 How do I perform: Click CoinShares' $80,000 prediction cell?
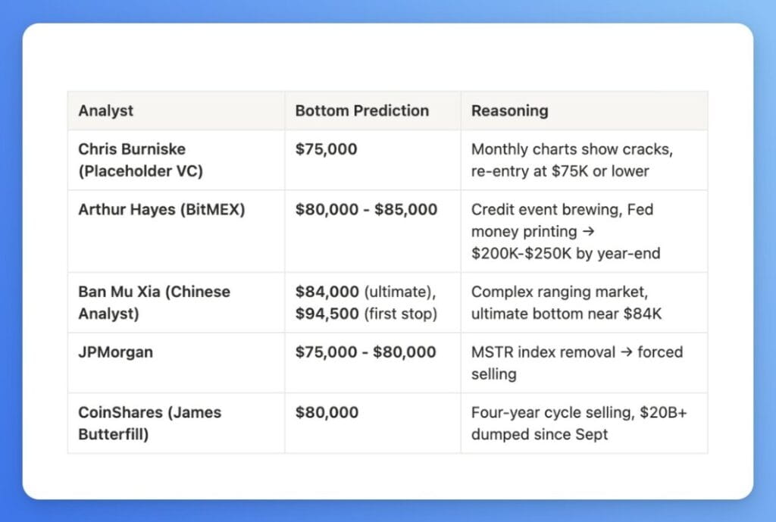327,413
